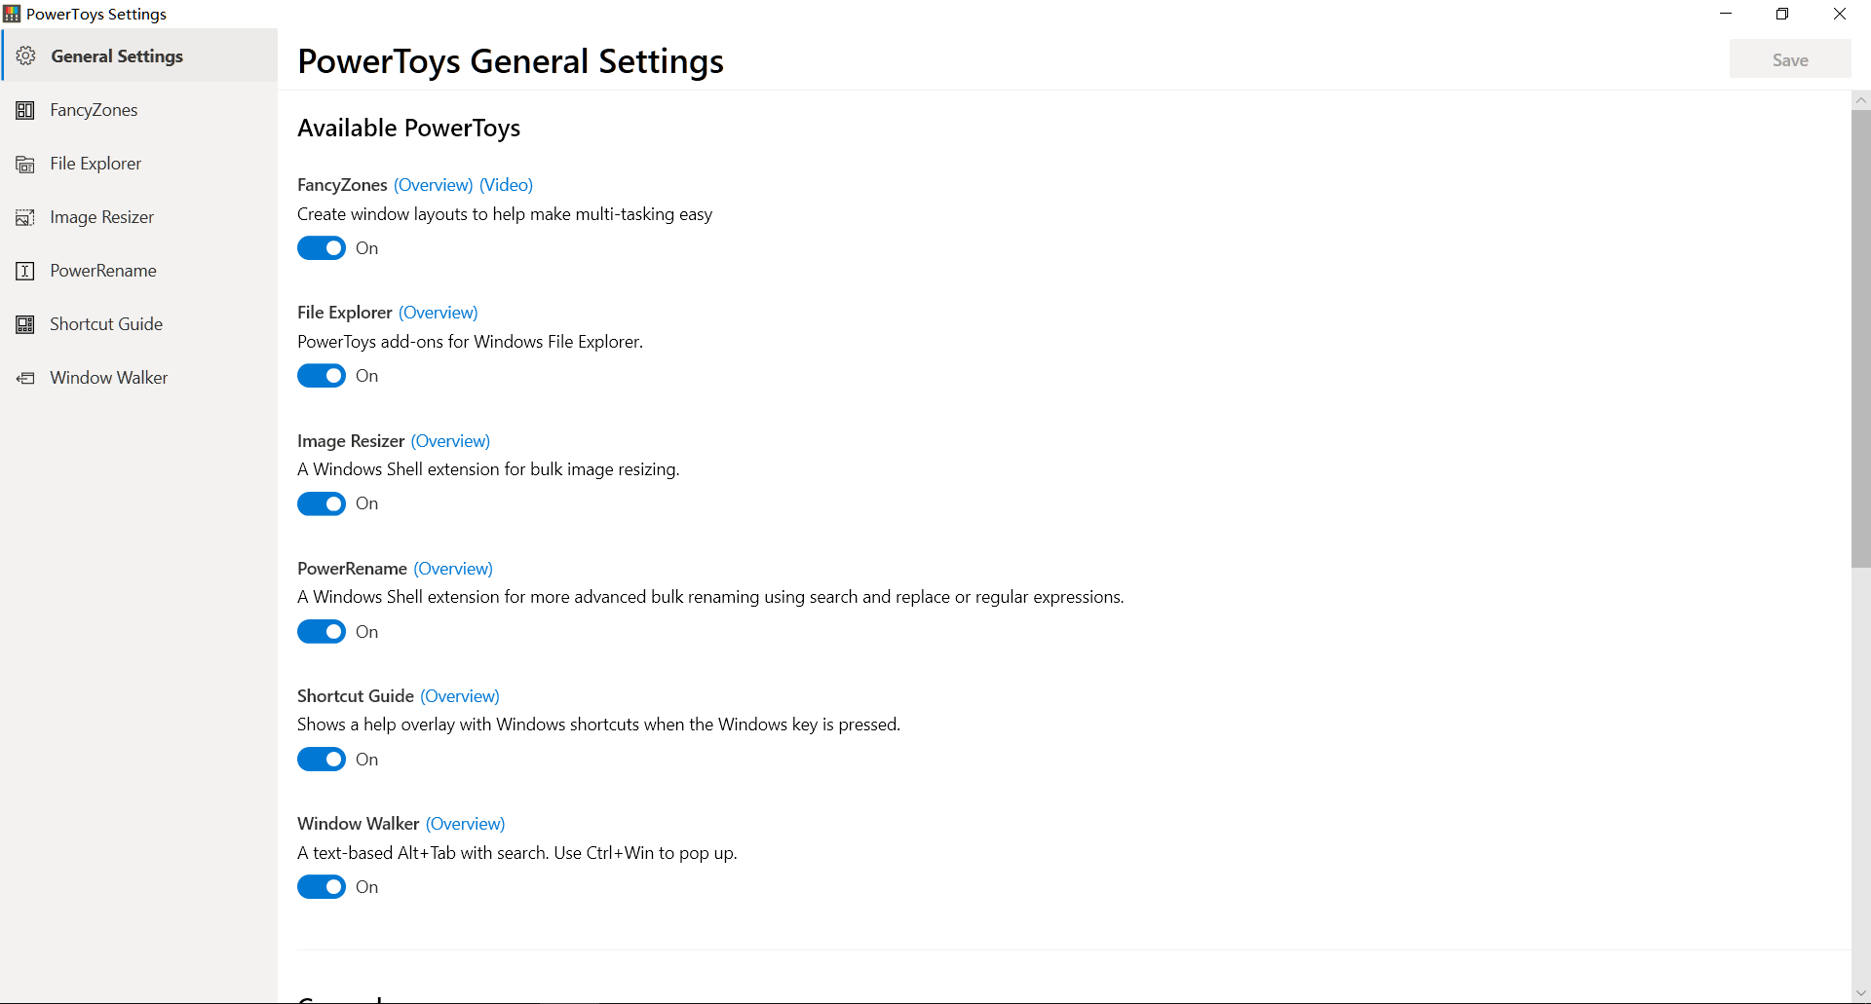Select Shortcut Guide label in the sidebar
Screen dimensions: 1871x1004
[x=106, y=324]
